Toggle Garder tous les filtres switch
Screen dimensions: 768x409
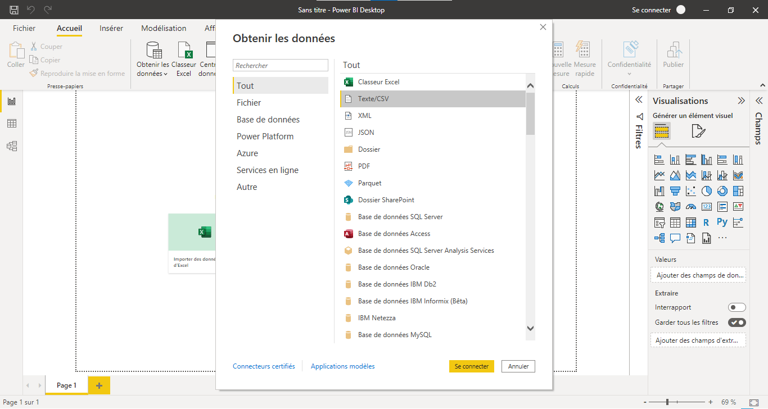pyautogui.click(x=737, y=322)
